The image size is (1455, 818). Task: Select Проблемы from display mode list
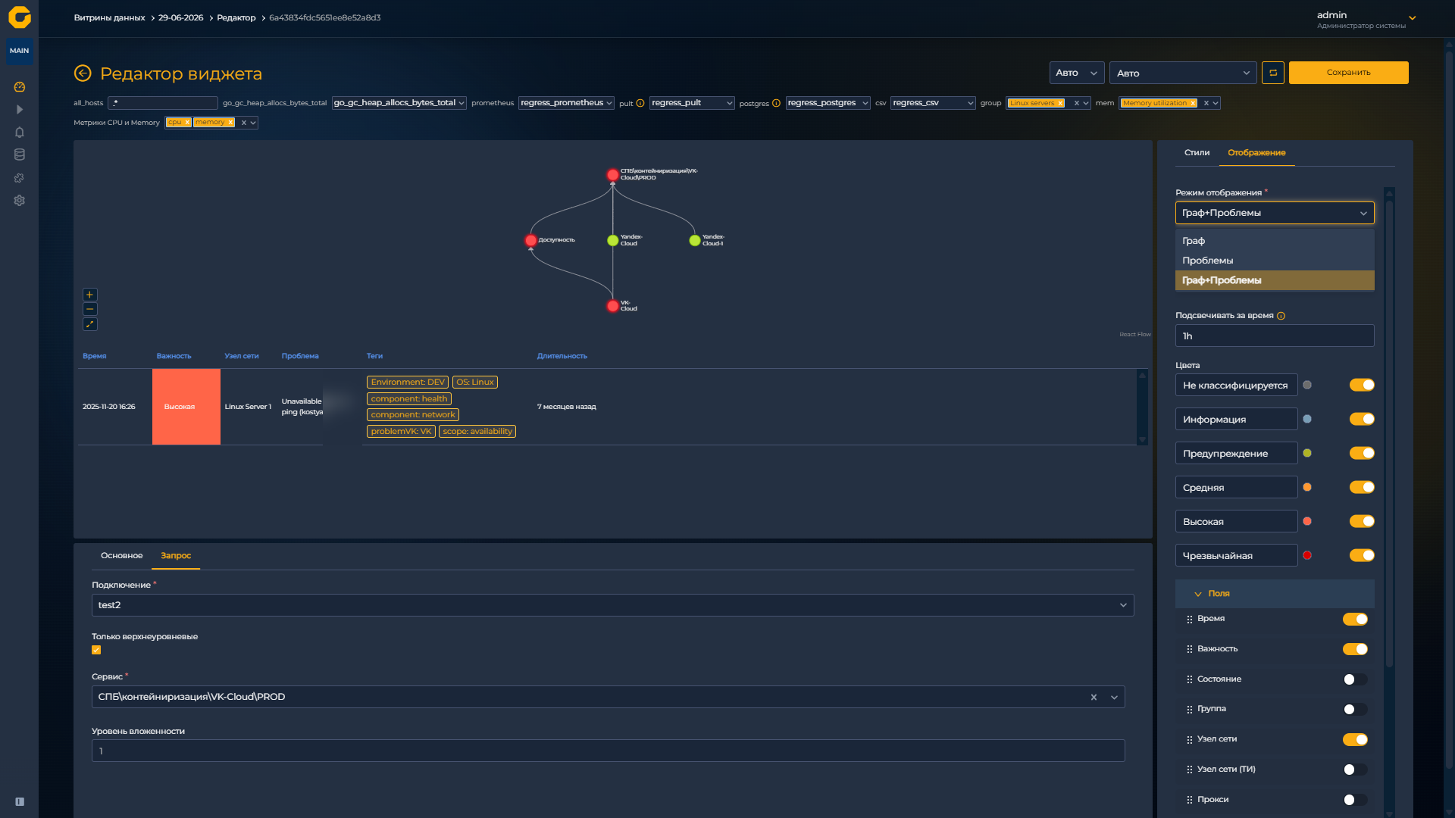point(1207,261)
